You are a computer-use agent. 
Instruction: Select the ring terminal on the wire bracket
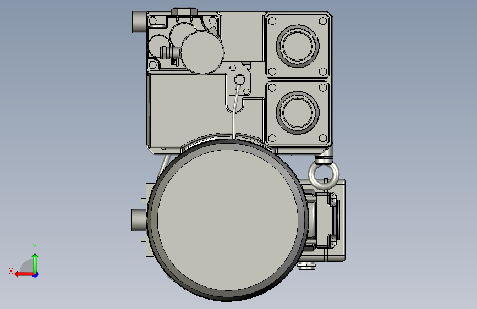pos(239,81)
